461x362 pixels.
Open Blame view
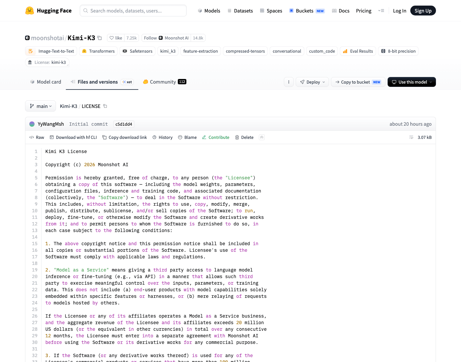187,137
